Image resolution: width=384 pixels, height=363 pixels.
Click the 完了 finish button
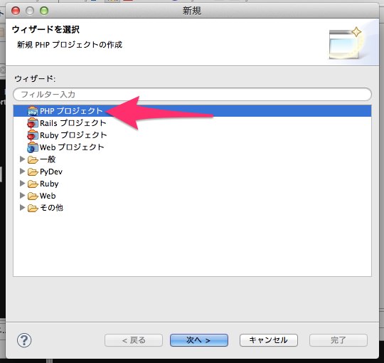click(x=338, y=340)
